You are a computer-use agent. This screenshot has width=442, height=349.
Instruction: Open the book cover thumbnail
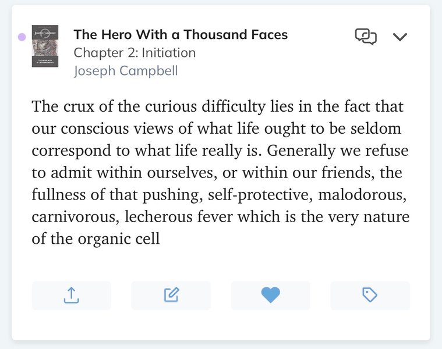click(45, 45)
